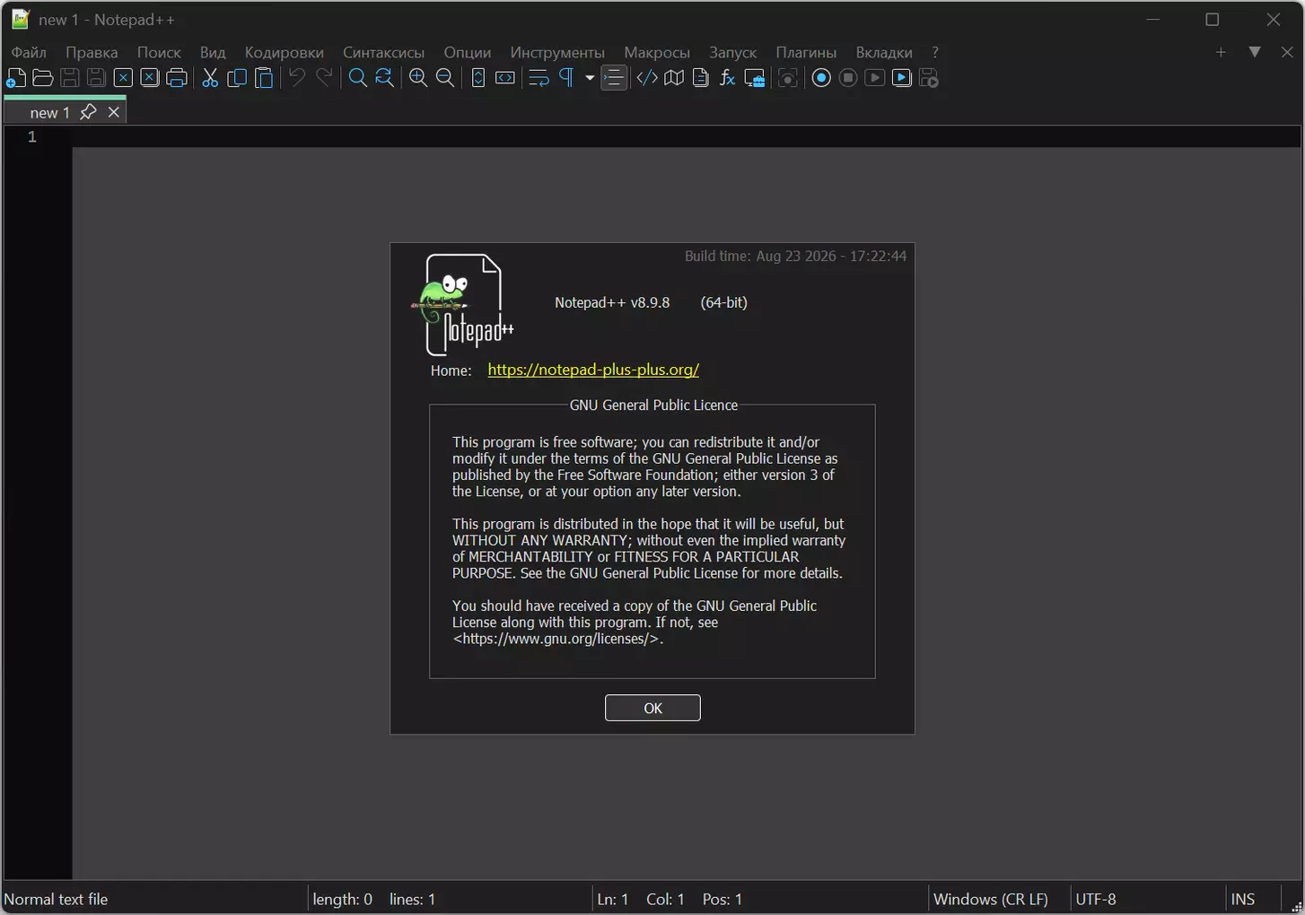Open the Кодировки menu
The height and width of the screenshot is (915, 1305).
pyautogui.click(x=284, y=52)
